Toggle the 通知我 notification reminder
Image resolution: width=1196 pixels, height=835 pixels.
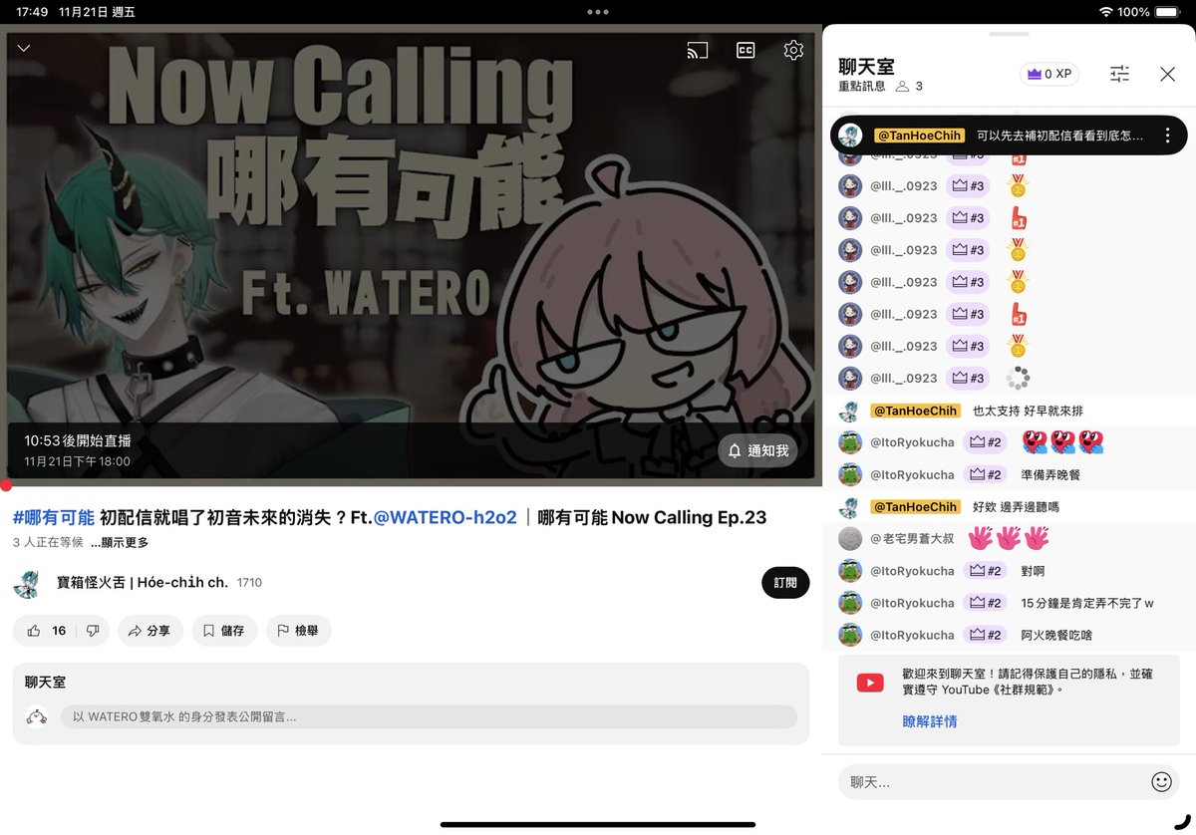[x=757, y=450]
